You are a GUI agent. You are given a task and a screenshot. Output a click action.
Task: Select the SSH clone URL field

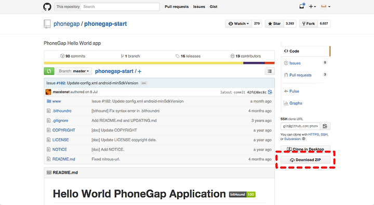coord(300,126)
